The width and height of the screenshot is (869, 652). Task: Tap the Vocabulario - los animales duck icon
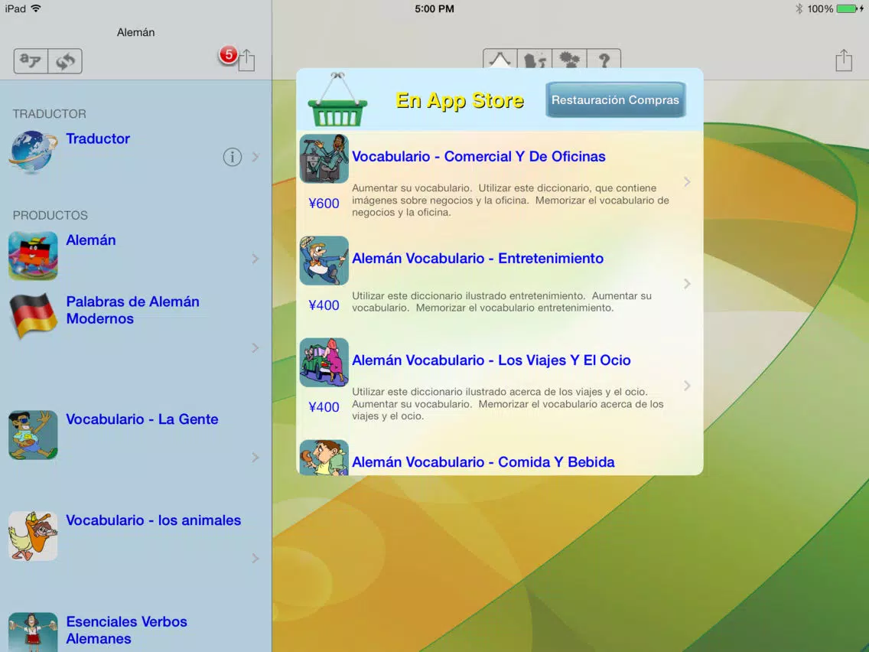[x=33, y=536]
